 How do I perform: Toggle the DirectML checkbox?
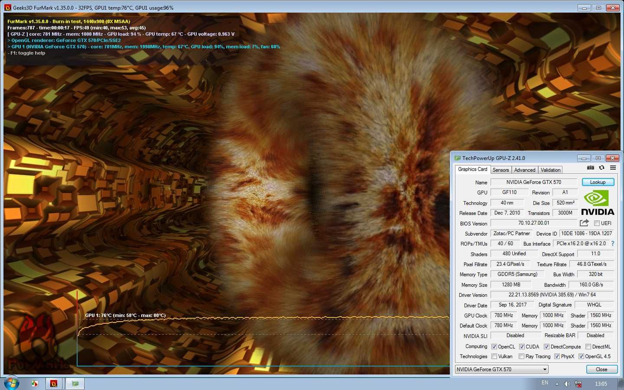click(x=588, y=347)
